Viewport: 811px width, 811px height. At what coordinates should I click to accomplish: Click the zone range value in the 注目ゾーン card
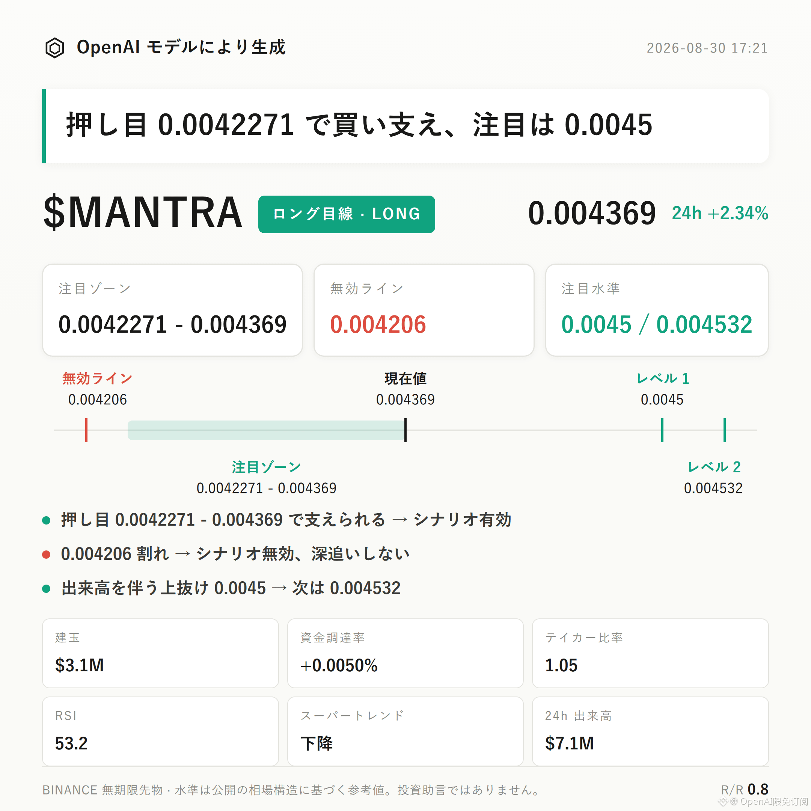pyautogui.click(x=173, y=324)
